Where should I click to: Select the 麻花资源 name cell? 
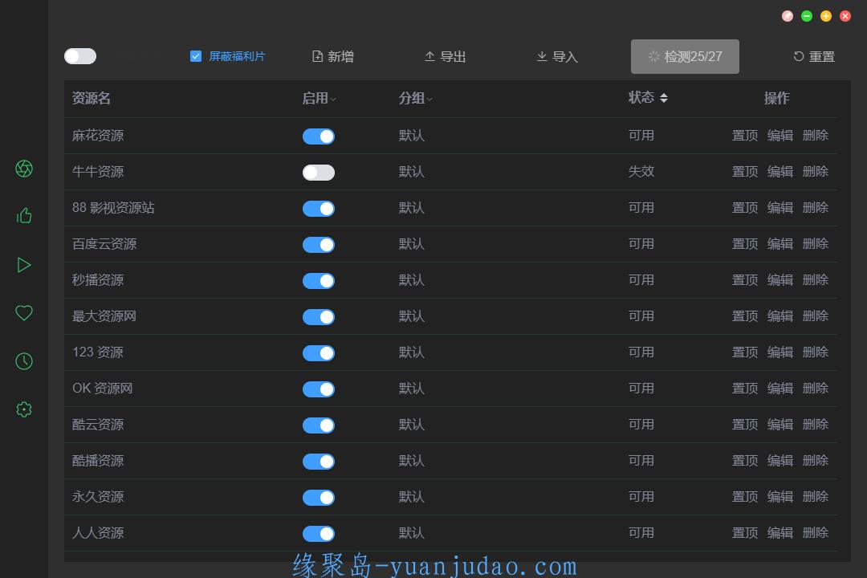point(98,136)
